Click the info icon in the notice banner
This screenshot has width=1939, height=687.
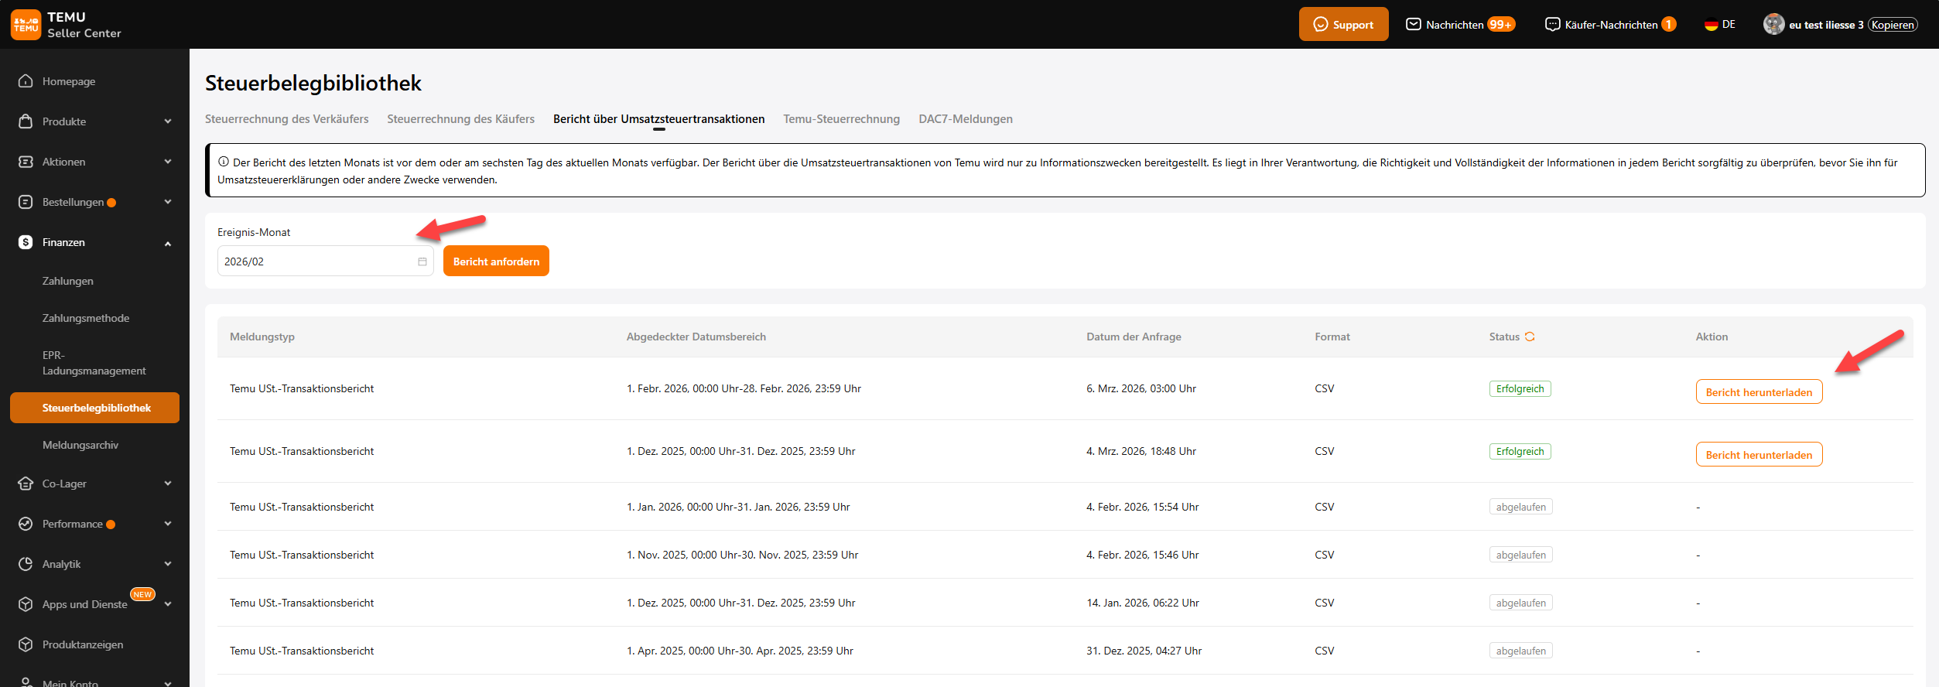click(224, 162)
